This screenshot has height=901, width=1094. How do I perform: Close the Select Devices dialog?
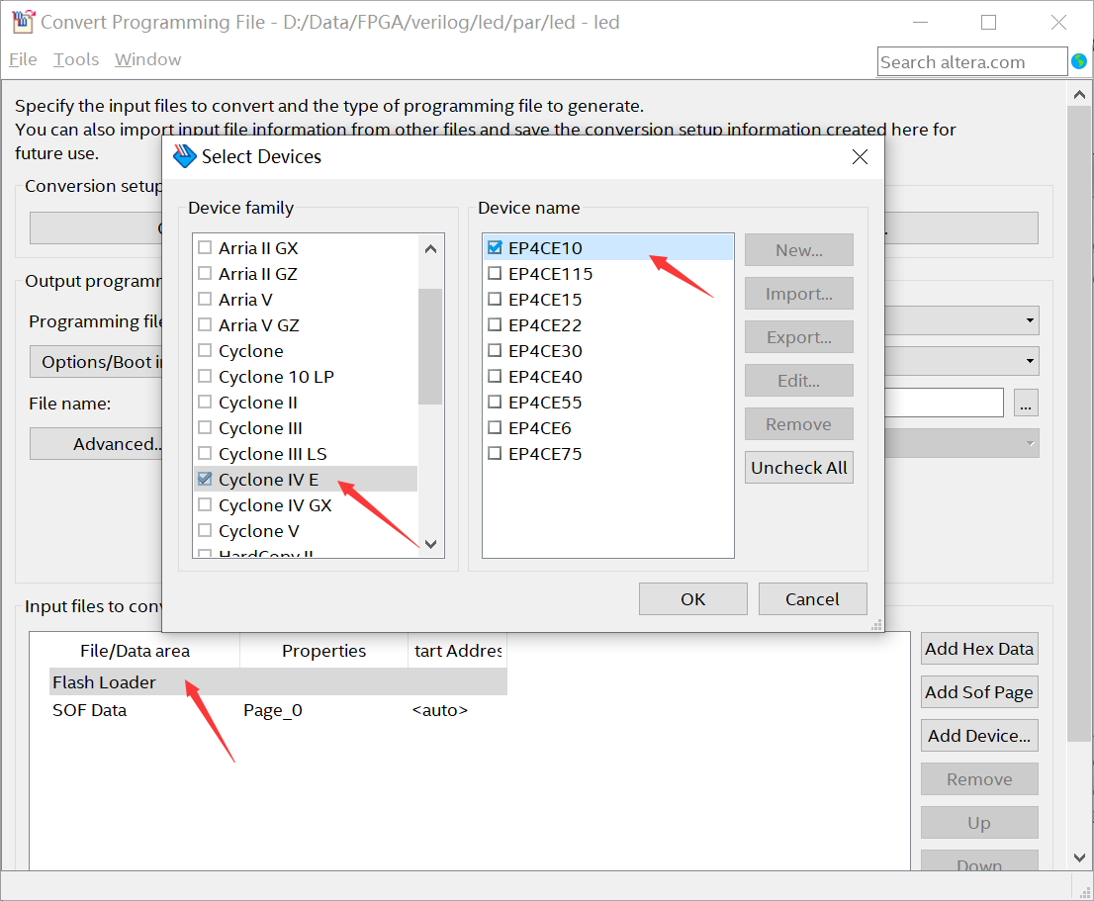860,157
